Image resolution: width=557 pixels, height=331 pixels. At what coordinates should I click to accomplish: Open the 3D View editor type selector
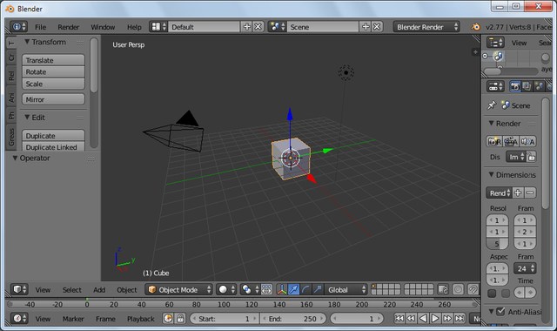point(19,289)
